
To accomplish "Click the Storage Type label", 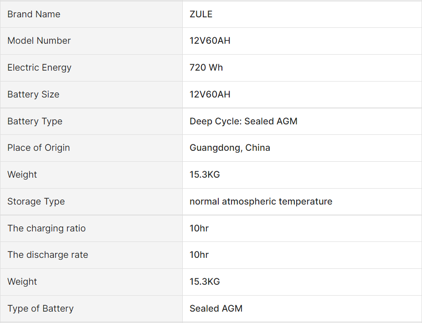I will click(36, 201).
